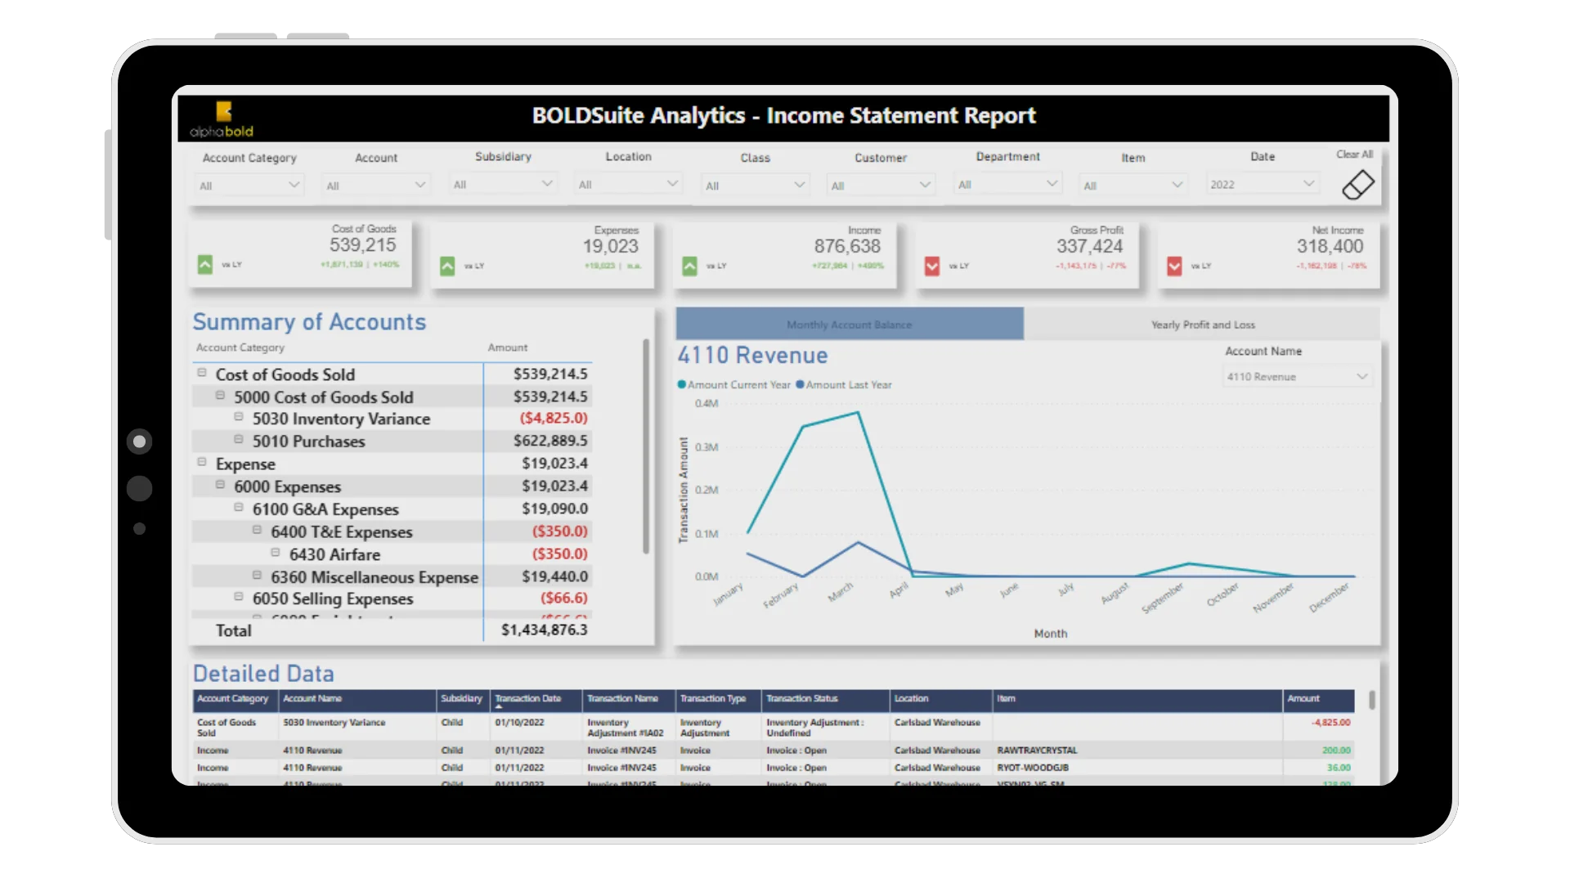
Task: Click the green up arrow on Expenses card
Action: (x=447, y=267)
